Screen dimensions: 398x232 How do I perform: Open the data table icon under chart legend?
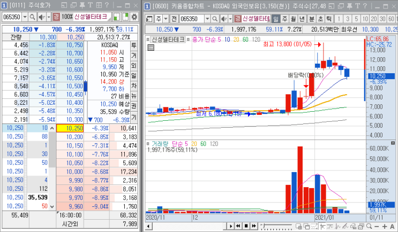(x=151, y=48)
